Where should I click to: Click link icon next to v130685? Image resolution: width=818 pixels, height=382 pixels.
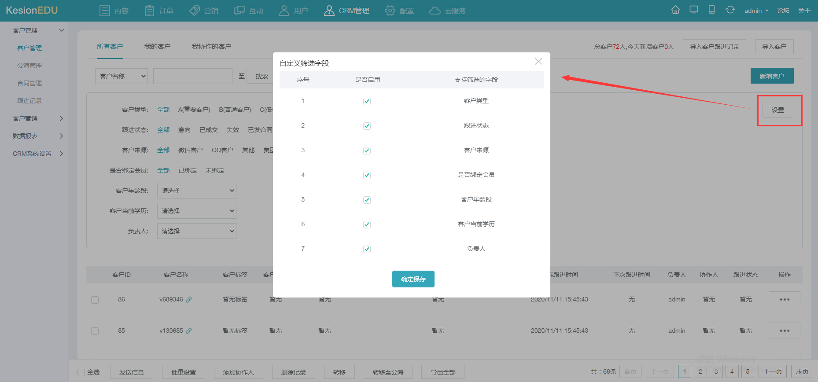(x=189, y=331)
